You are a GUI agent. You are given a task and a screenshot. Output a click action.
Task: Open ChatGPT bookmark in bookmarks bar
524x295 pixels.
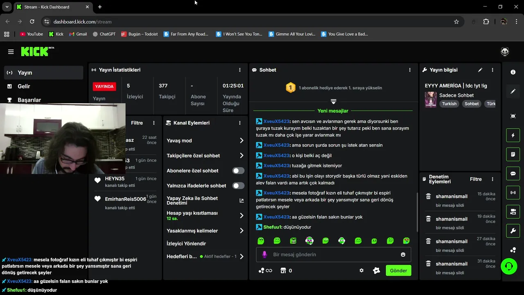tap(104, 34)
